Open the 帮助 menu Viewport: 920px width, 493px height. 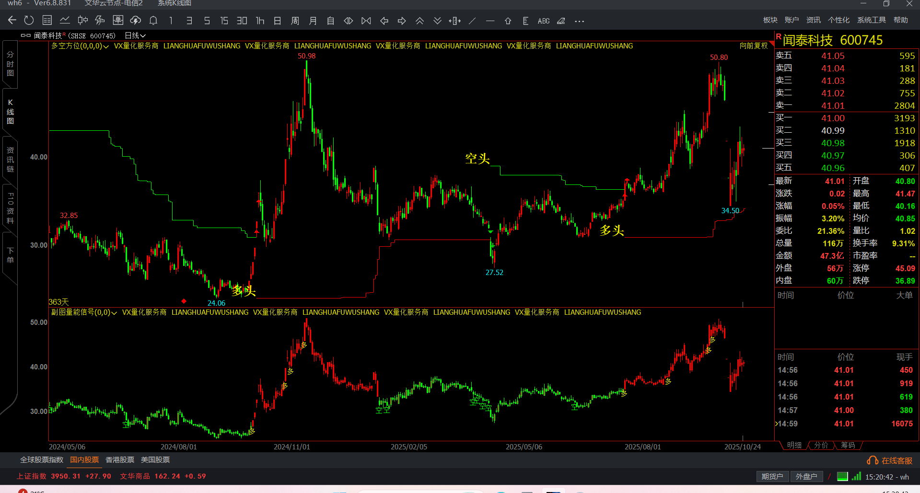click(x=901, y=20)
